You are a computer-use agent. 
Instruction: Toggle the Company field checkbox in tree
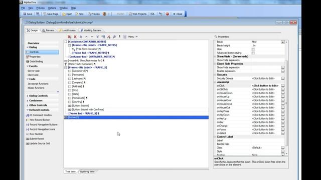tap(70, 82)
